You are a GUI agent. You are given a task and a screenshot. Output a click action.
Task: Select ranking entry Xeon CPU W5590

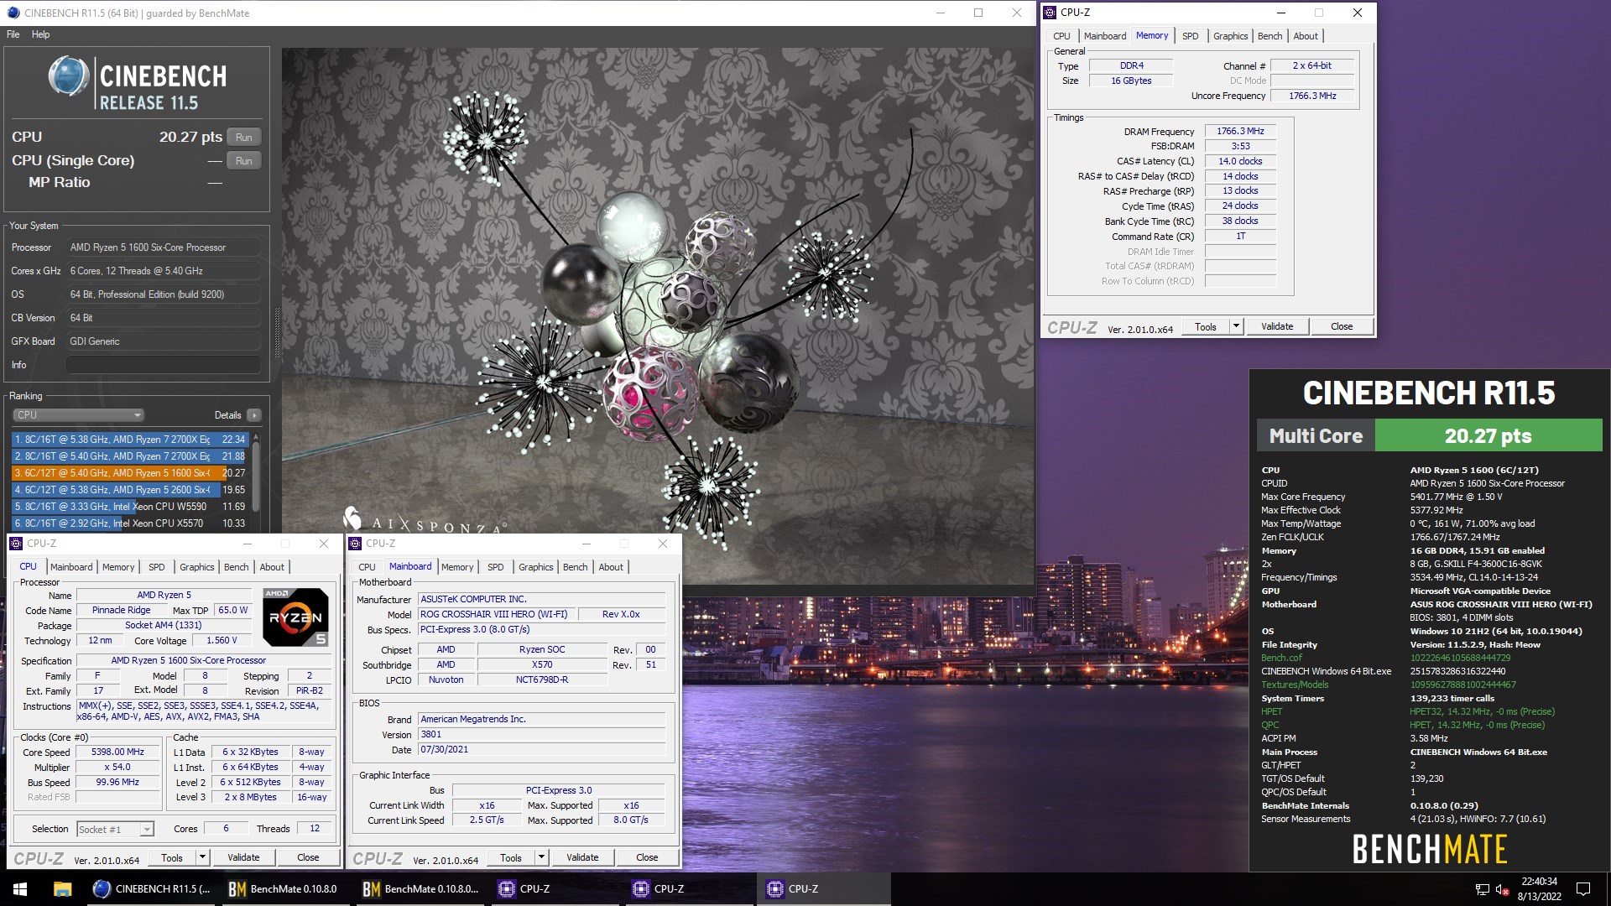[130, 507]
